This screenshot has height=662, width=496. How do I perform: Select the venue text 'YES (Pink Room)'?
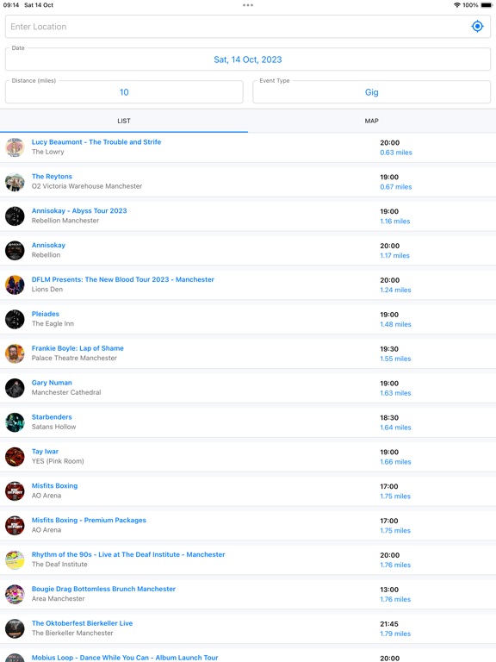click(58, 461)
